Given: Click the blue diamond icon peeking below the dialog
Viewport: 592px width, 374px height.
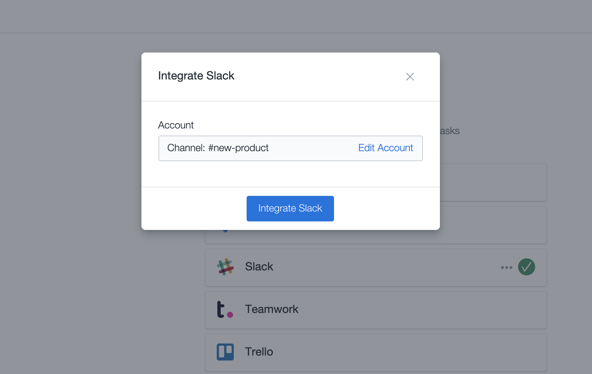Looking at the screenshot, I should tap(225, 231).
